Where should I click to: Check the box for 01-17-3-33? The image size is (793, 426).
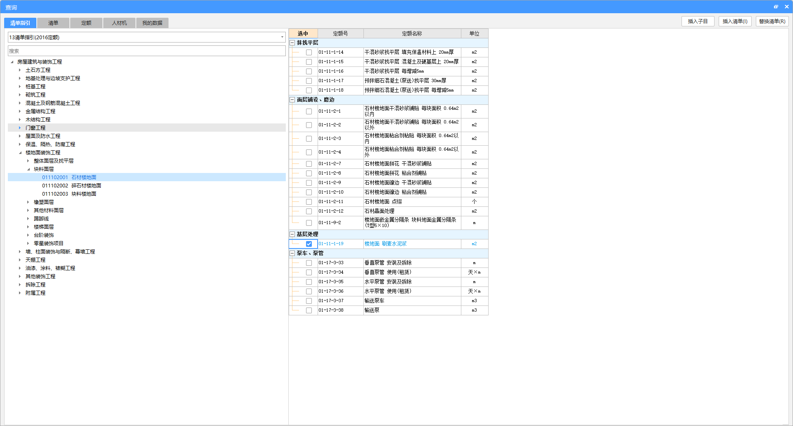coord(309,263)
